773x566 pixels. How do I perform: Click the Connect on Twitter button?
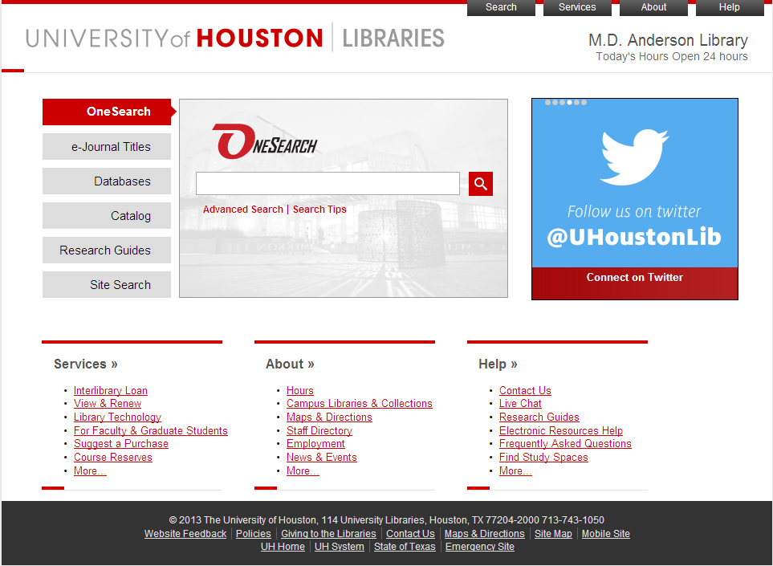point(635,283)
